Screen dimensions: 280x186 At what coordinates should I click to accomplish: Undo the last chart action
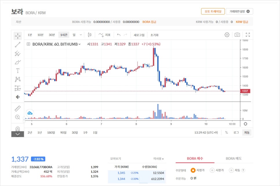[119, 35]
